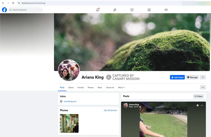The width and height of the screenshot is (211, 137).
Task: Open the Marketplace icon
Action: pyautogui.click(x=149, y=10)
